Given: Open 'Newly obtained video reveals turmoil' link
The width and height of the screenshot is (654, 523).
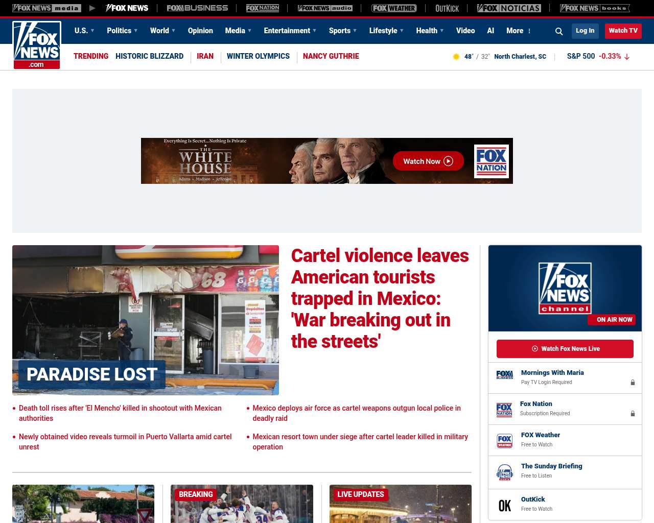Looking at the screenshot, I should [x=125, y=442].
